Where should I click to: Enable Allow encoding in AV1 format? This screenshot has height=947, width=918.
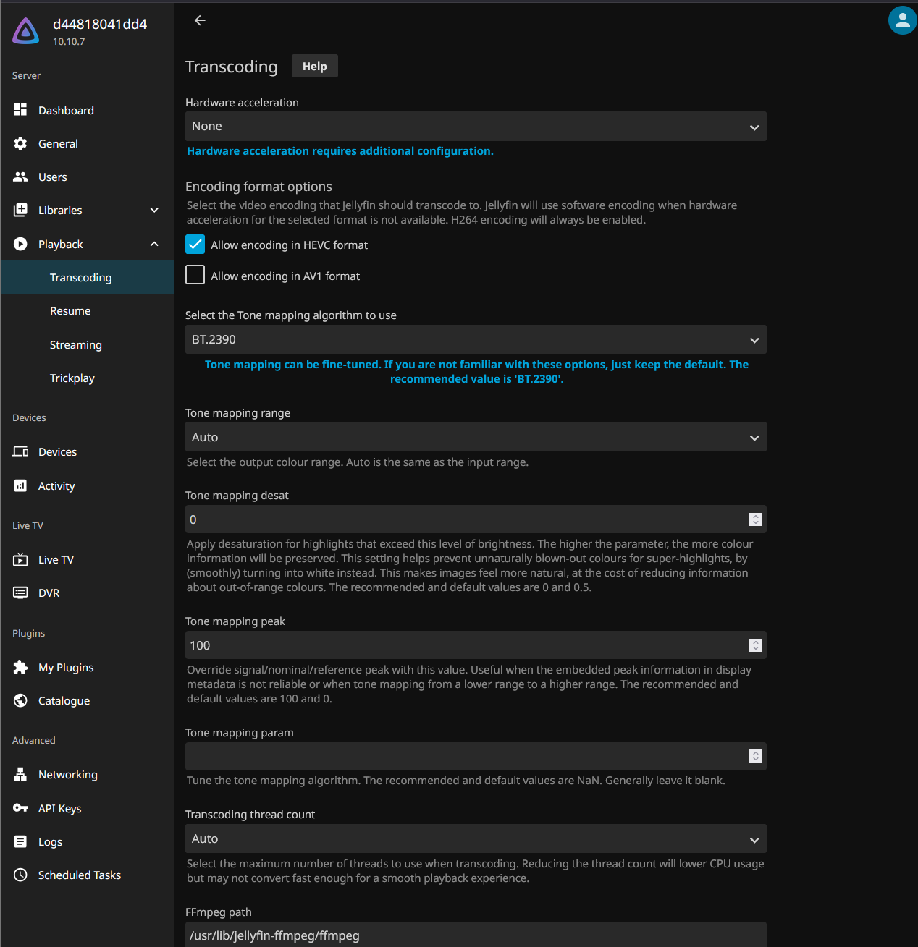(195, 276)
